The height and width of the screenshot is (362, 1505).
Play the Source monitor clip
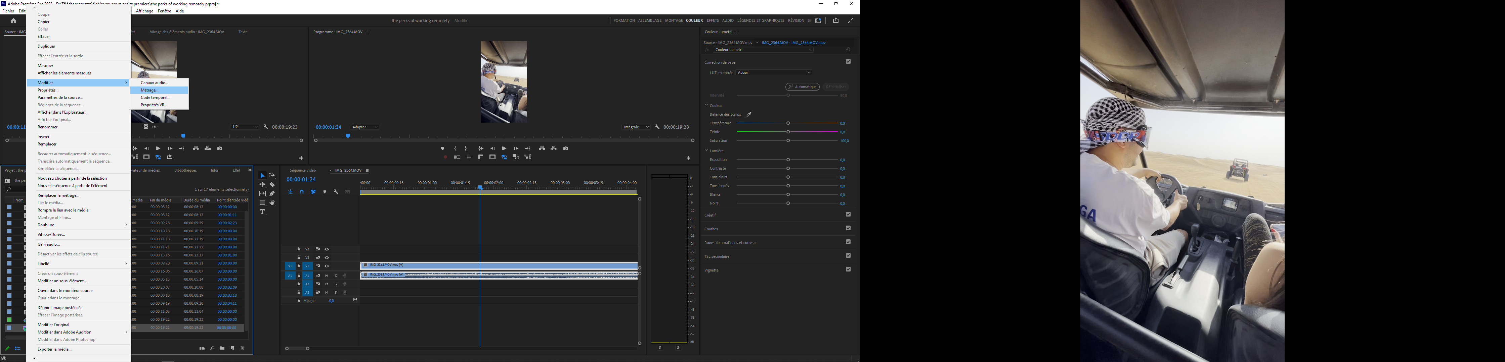158,148
